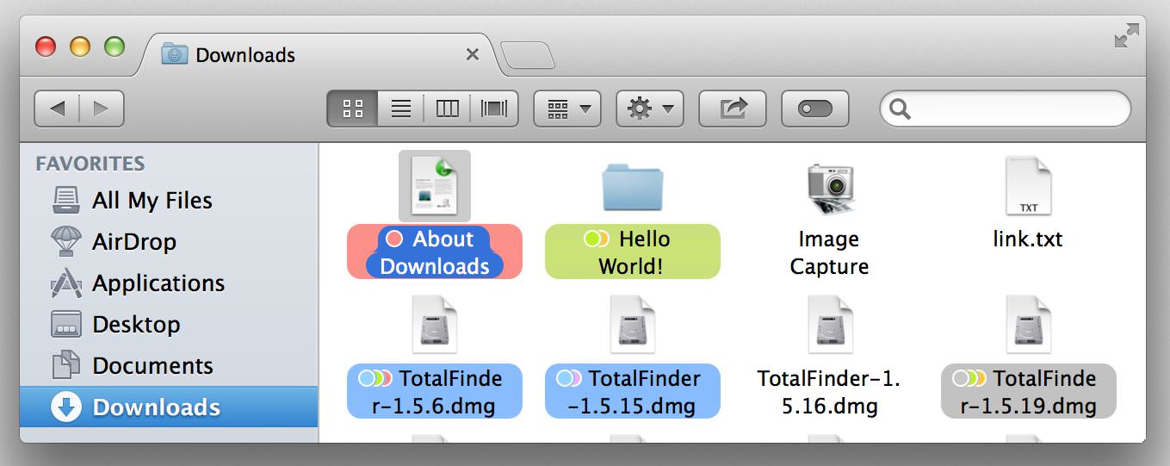Select the Hello World! folder icon
Screen dimensions: 1170x466
[x=633, y=185]
